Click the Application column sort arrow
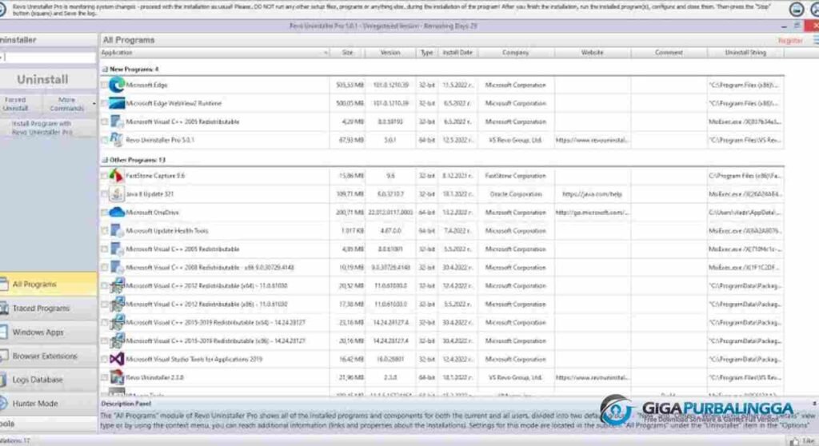Screen dimensions: 819x446 point(326,53)
